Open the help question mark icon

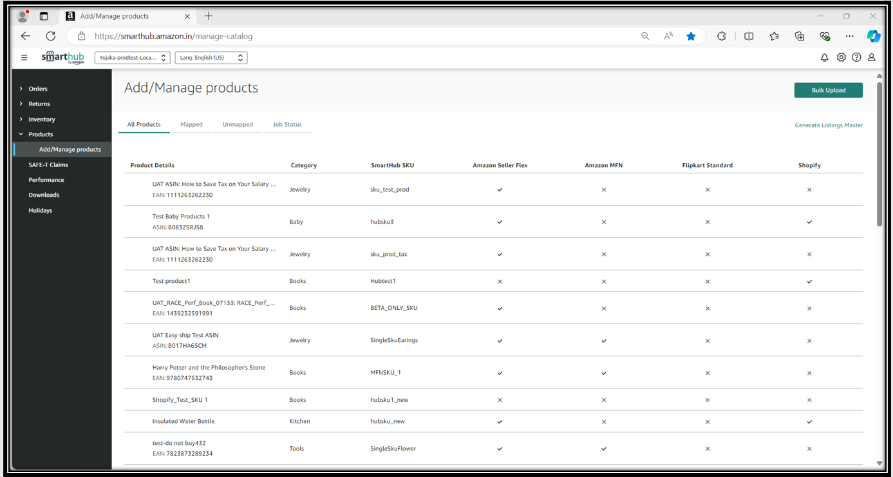coord(856,58)
